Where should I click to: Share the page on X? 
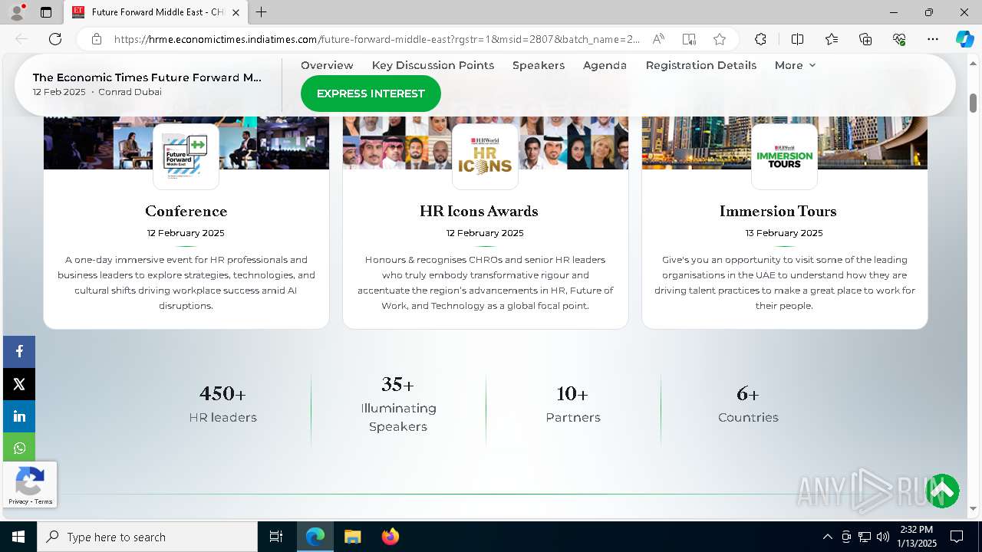tap(19, 384)
